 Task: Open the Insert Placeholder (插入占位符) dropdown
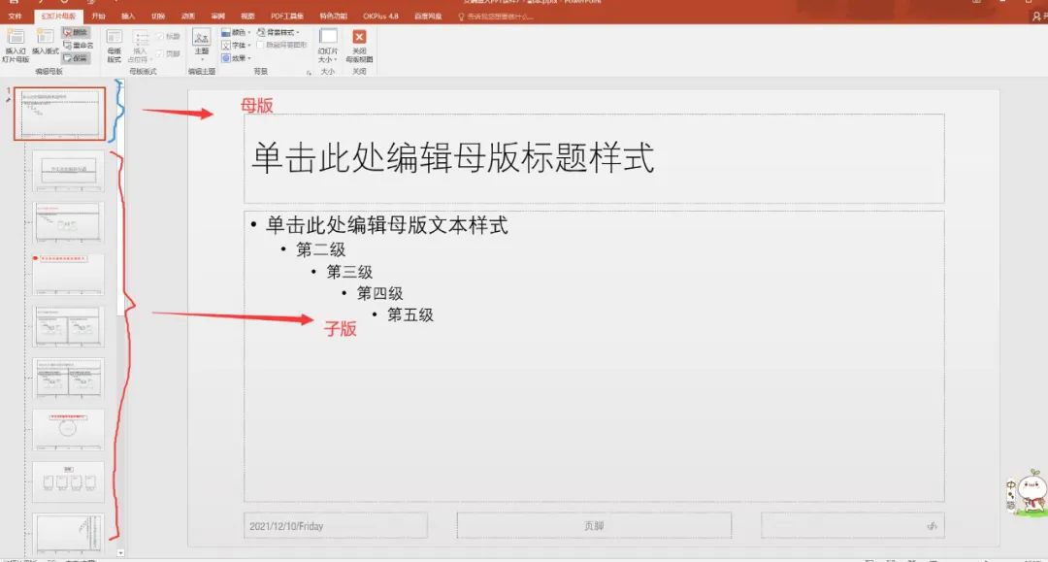tap(140, 46)
